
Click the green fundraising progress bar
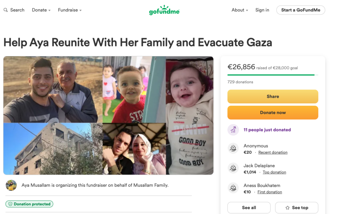[x=271, y=75]
